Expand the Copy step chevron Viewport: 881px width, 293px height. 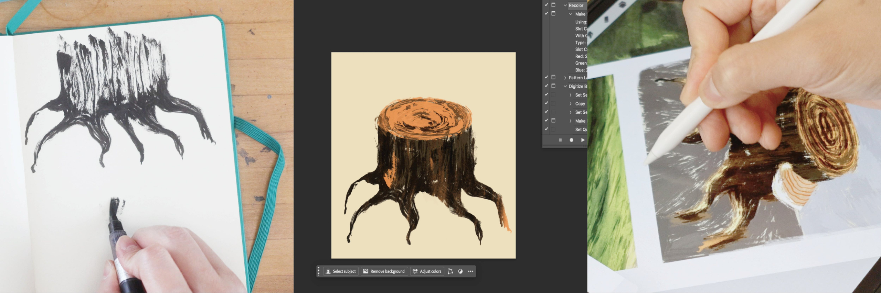pyautogui.click(x=570, y=103)
